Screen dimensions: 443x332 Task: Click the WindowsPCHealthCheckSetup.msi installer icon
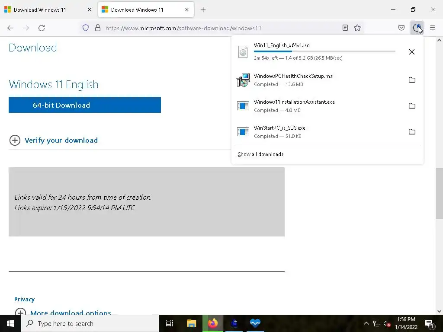243,80
